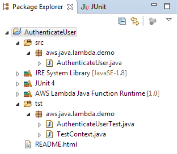Expand the JUnit 4 library arrow
Image resolution: width=177 pixels, height=154 pixels.
(18, 84)
